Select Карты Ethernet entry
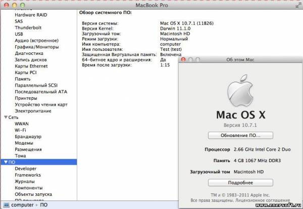The height and width of the screenshot is (209, 303). click(31, 66)
